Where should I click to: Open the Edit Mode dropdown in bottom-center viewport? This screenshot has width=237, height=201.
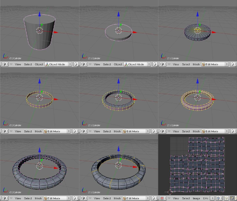pyautogui.click(x=136, y=198)
